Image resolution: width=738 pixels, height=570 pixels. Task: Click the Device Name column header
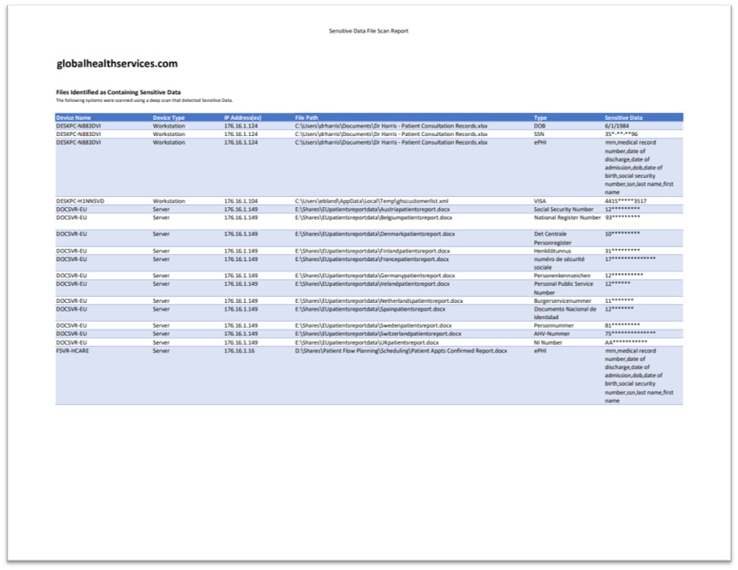[x=74, y=117]
